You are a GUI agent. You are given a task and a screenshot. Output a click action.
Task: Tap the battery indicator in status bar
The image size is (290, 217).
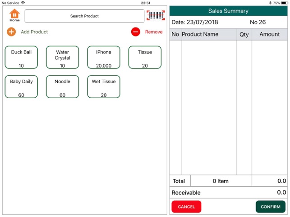pyautogui.click(x=284, y=3)
